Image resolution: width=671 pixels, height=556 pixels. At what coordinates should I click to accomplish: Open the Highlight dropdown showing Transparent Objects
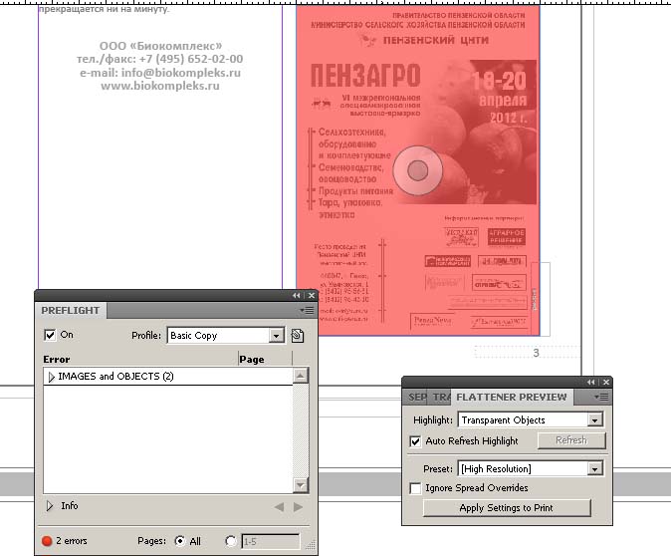coord(594,420)
